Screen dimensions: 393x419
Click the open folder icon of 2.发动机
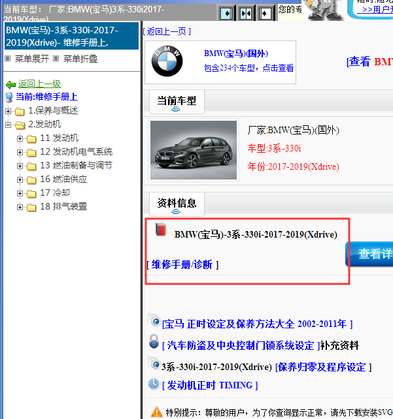[20, 125]
